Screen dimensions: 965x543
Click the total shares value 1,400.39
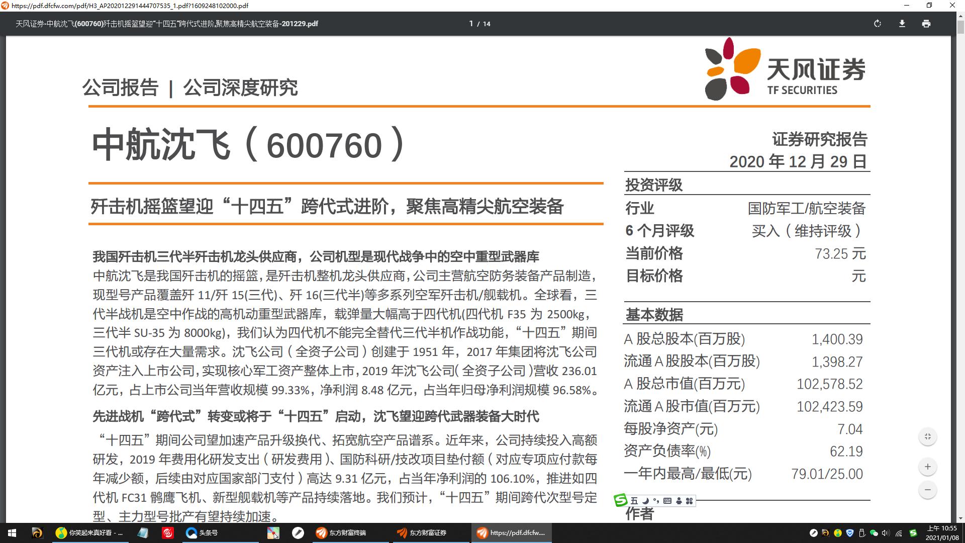(837, 339)
